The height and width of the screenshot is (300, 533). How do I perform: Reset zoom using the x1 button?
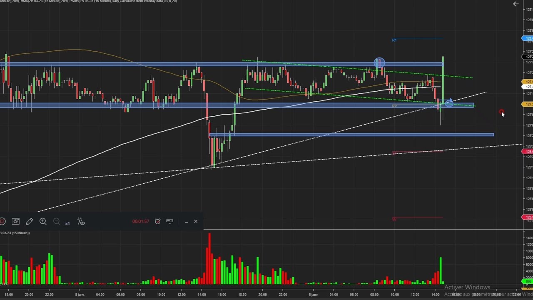pyautogui.click(x=67, y=223)
